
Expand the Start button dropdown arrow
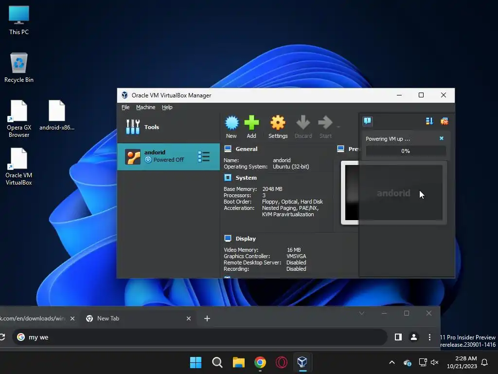coord(338,127)
